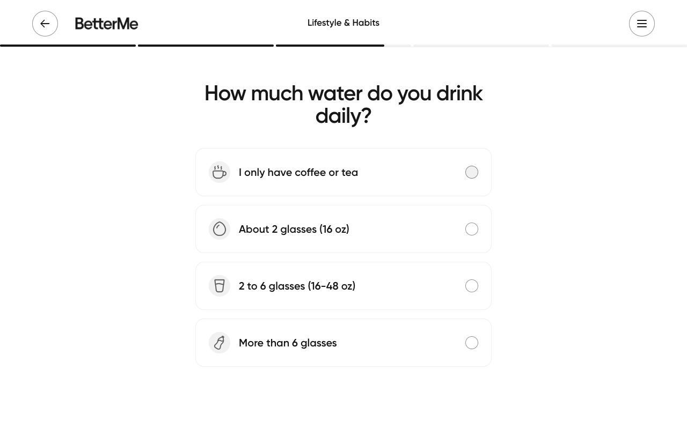Click the back arrow button
Screen dimensions: 687x436
click(45, 24)
